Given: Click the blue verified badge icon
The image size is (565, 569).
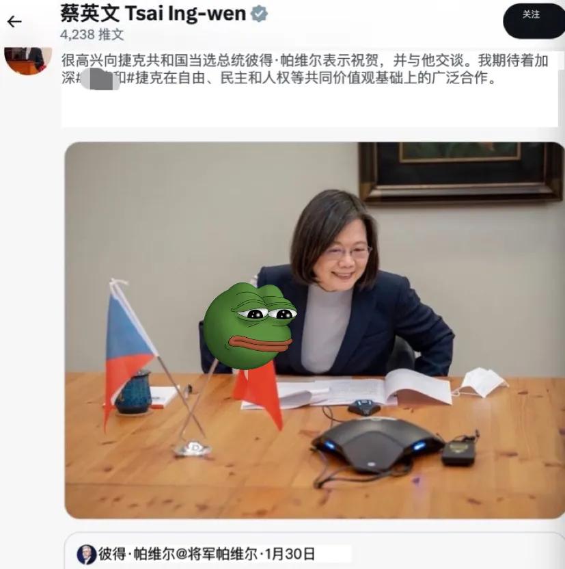Looking at the screenshot, I should point(259,14).
